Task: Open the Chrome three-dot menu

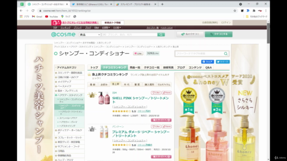Action: (266, 11)
